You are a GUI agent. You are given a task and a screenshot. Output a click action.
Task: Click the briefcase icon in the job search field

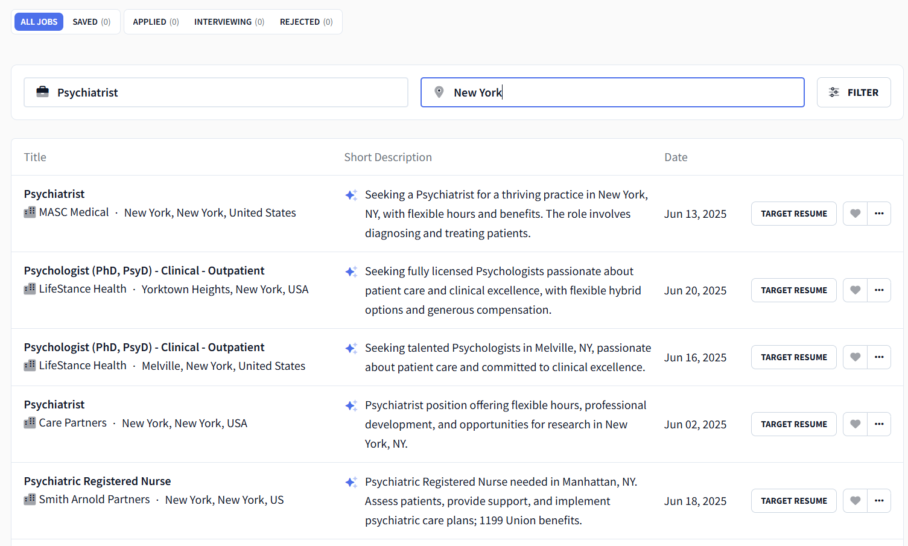pyautogui.click(x=42, y=91)
